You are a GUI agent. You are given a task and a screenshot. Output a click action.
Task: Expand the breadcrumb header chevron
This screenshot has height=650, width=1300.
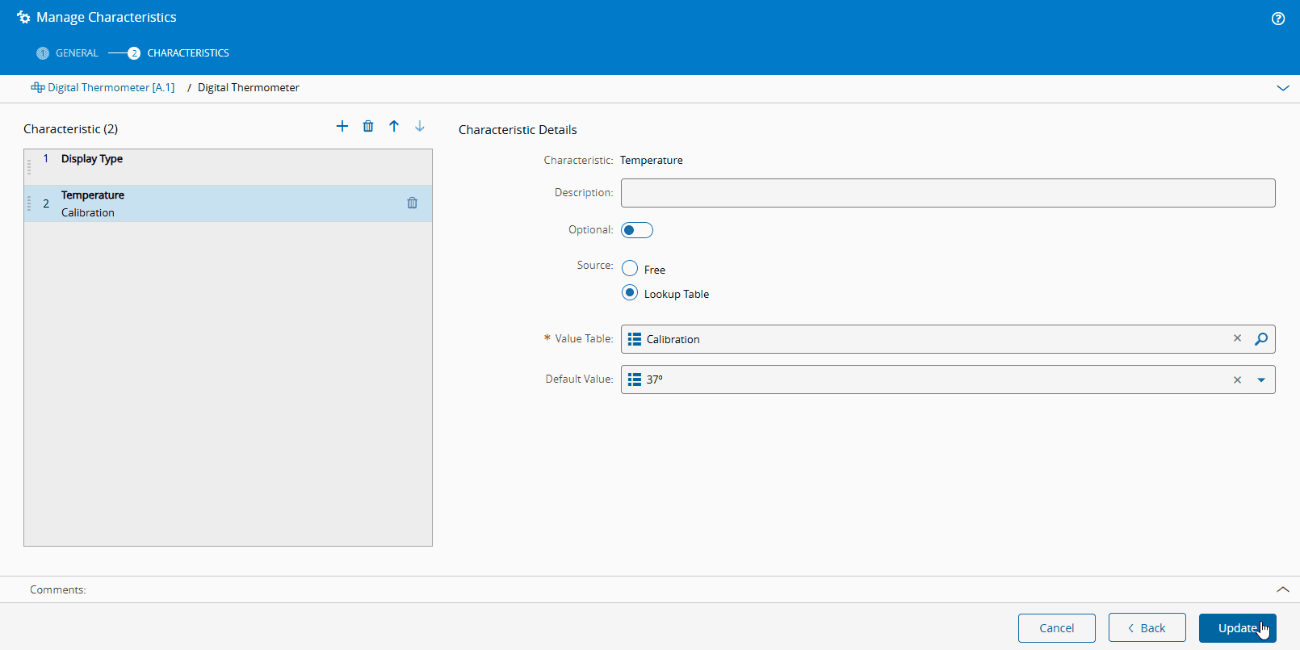(1283, 88)
